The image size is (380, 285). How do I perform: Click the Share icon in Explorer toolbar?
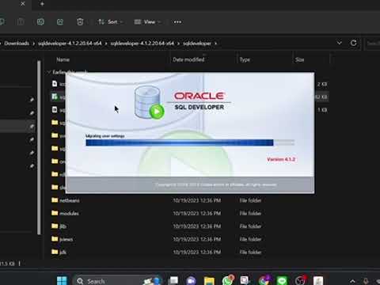point(60,22)
